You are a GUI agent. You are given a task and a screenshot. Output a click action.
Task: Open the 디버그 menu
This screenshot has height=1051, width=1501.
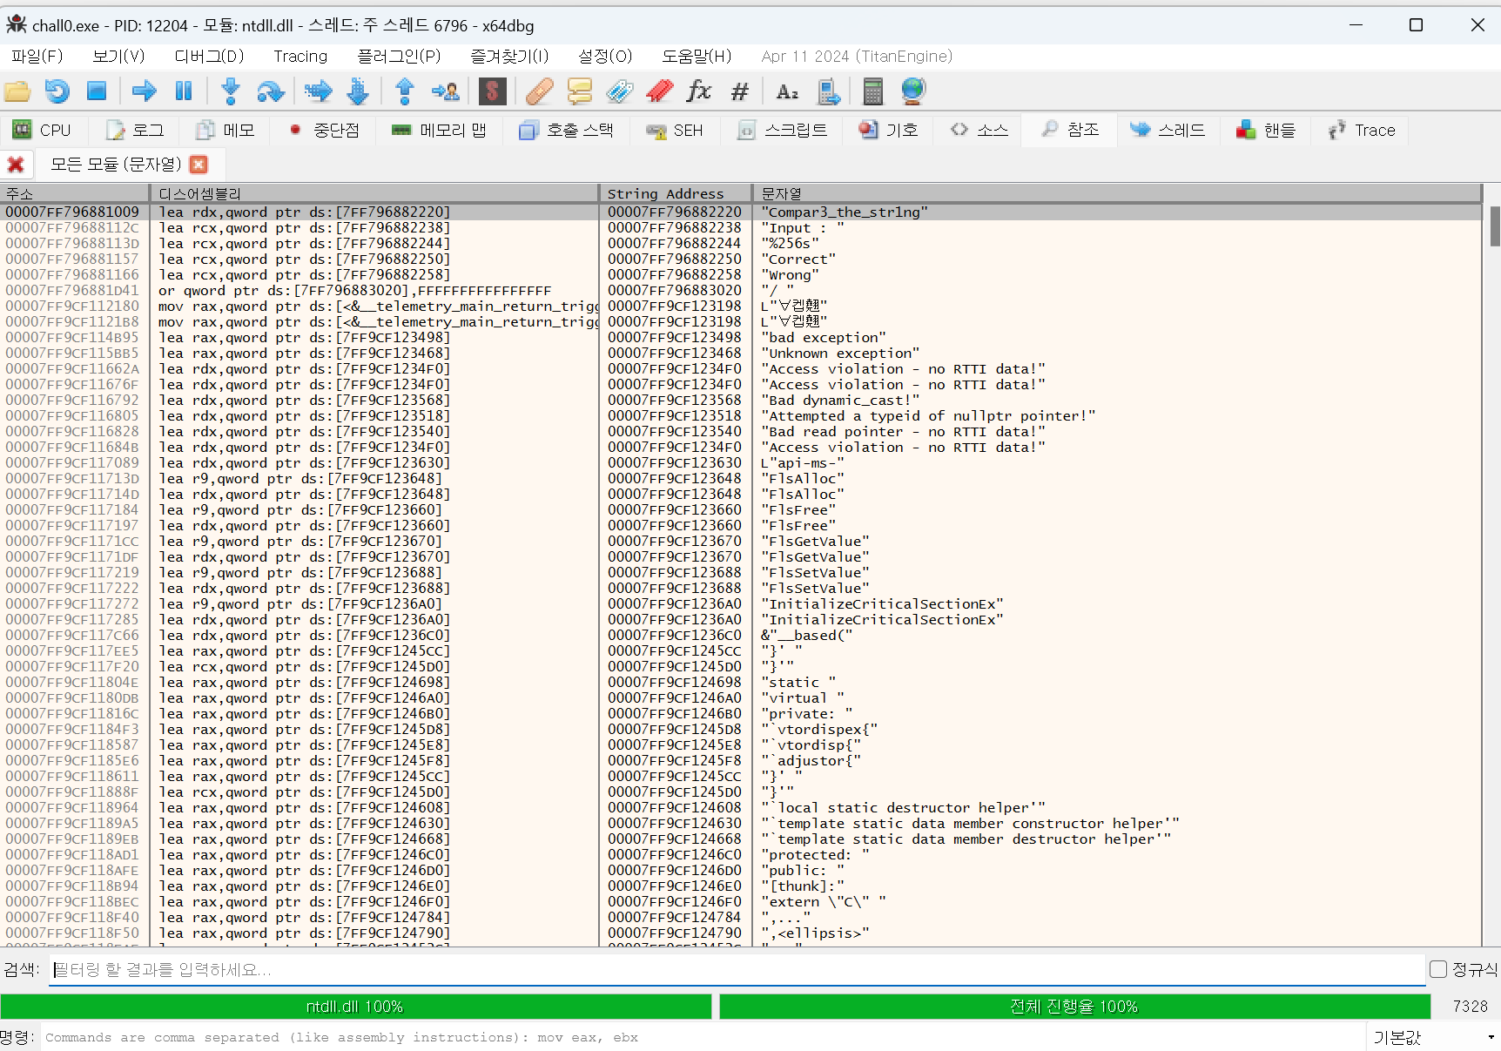[x=207, y=56]
